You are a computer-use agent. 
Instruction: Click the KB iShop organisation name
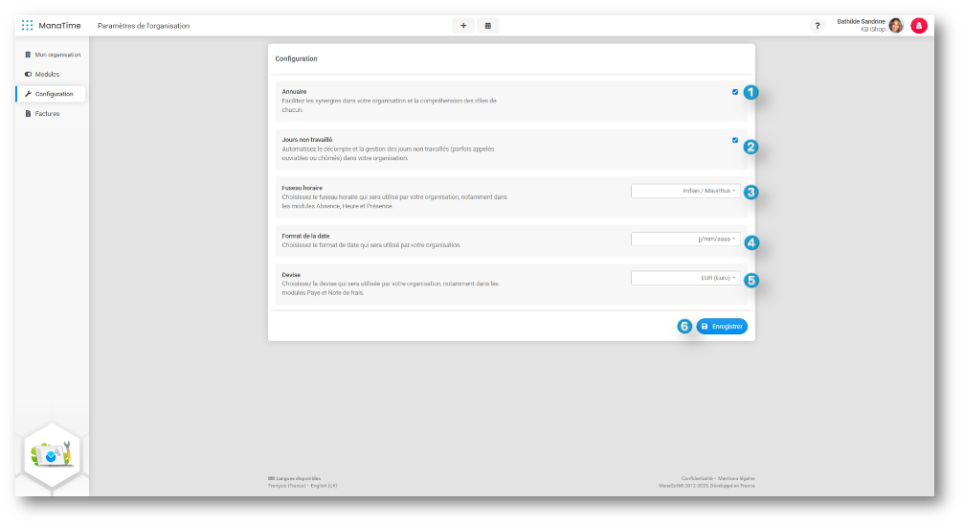872,30
